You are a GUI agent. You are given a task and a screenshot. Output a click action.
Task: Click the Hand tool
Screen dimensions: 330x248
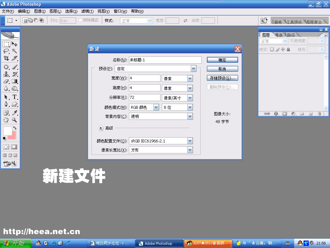click(x=6, y=120)
